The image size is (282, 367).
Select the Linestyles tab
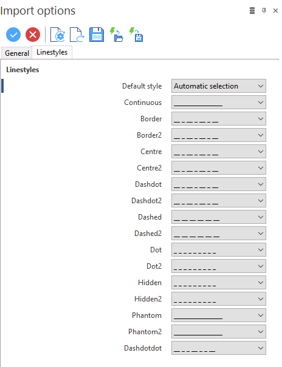tap(52, 52)
